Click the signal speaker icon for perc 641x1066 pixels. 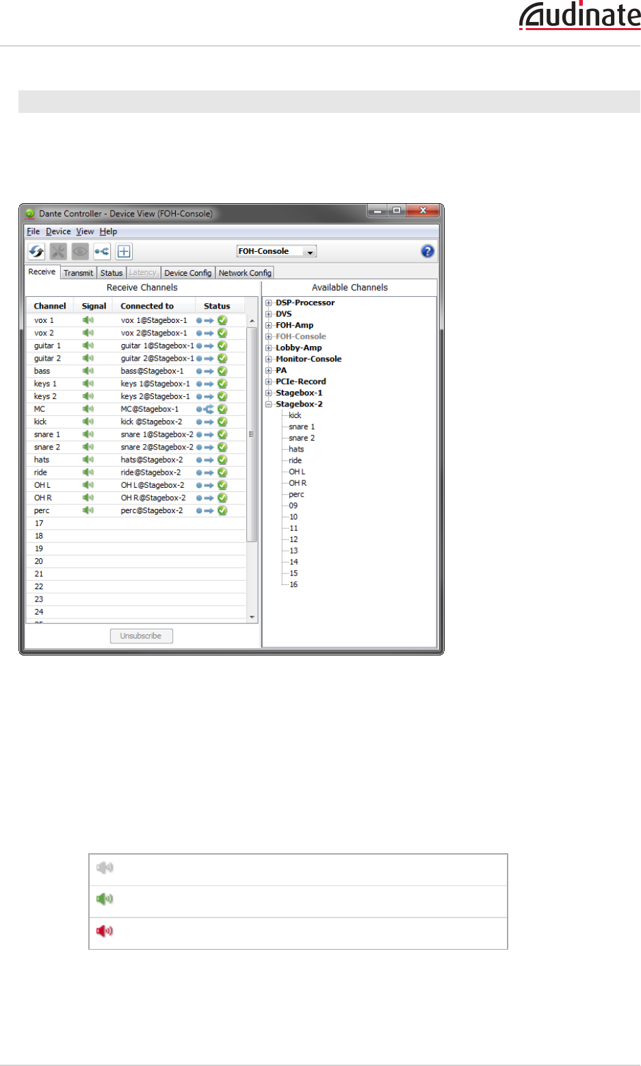point(88,510)
